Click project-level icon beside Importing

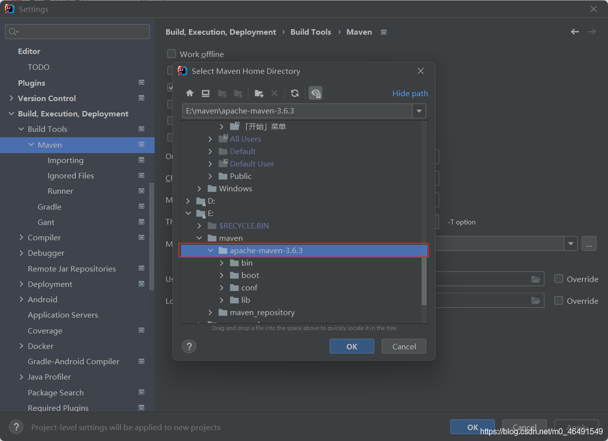[x=142, y=160]
